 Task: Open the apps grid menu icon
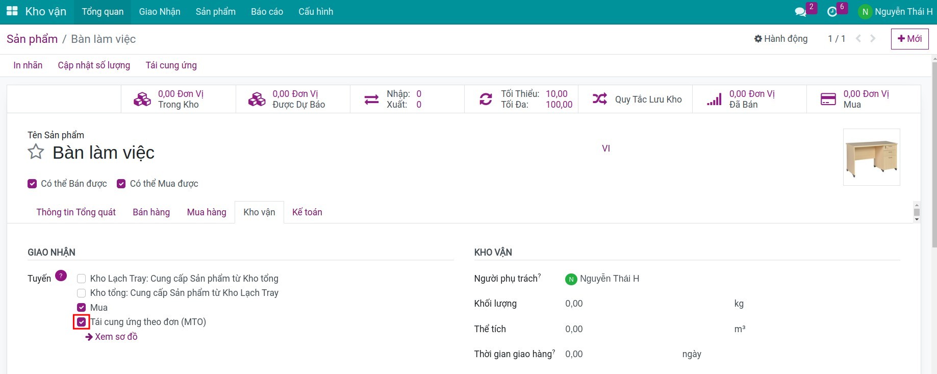[x=12, y=11]
